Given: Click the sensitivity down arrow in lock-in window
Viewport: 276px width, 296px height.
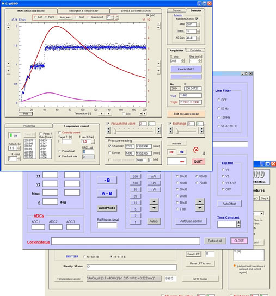Looking at the screenshot, I should [x=154, y=208].
